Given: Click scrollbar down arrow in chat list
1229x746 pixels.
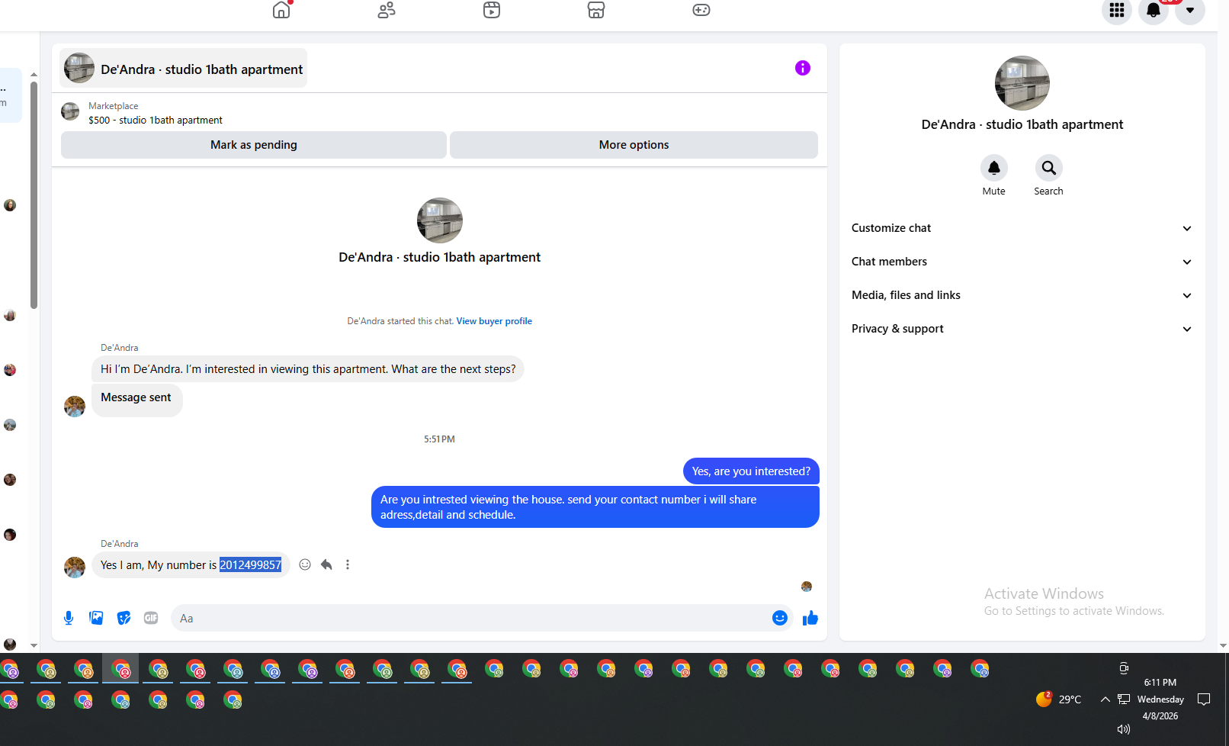Looking at the screenshot, I should tap(34, 645).
